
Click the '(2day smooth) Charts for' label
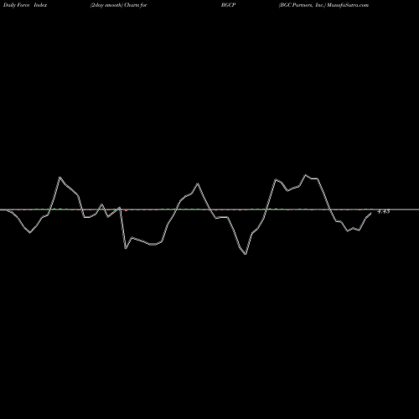pyautogui.click(x=119, y=5)
